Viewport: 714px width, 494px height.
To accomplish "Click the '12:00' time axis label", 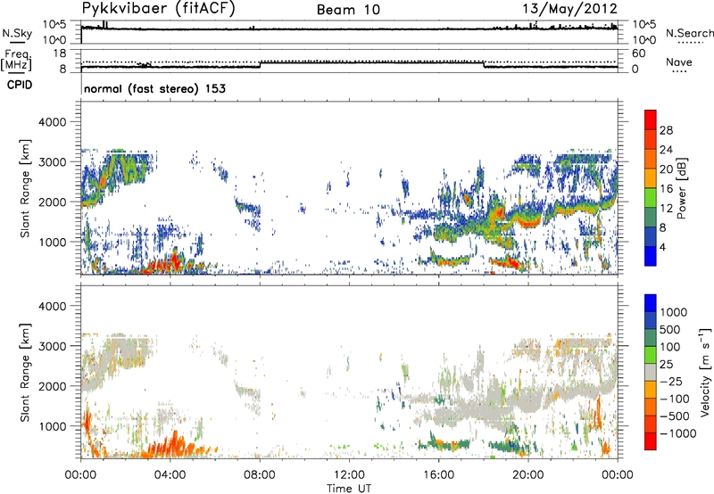I will 349,475.
